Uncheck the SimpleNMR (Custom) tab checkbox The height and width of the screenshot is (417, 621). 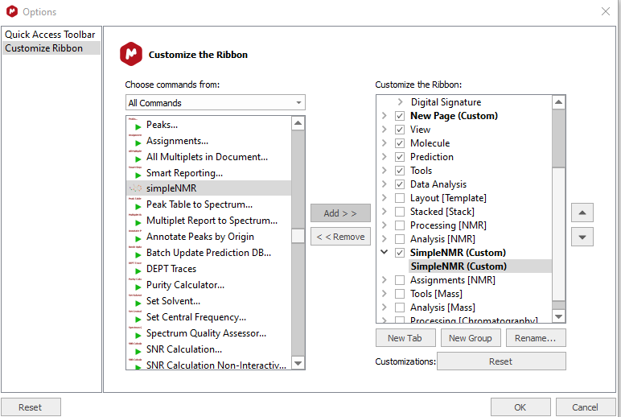400,253
